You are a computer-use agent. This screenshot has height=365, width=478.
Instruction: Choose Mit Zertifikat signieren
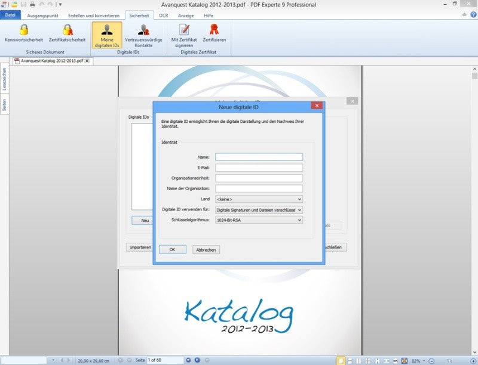click(x=184, y=36)
